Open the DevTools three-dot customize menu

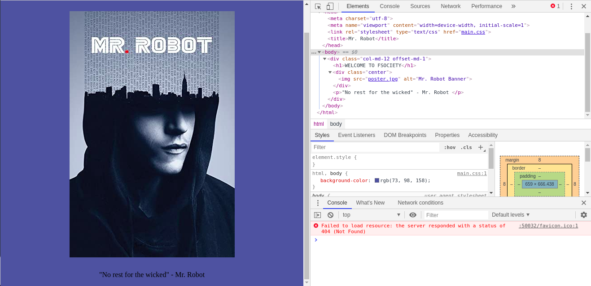571,6
